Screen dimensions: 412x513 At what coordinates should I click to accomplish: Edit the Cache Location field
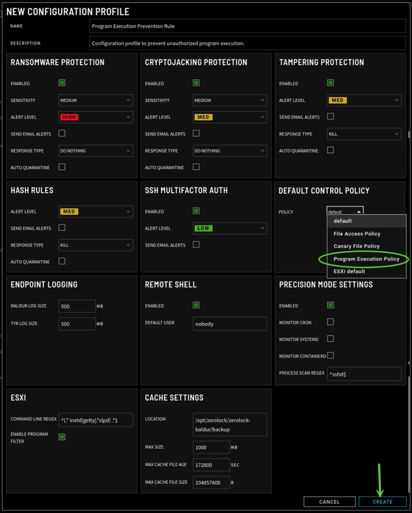(x=230, y=424)
